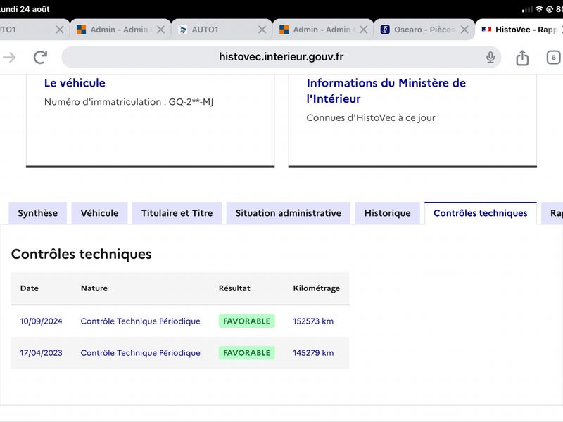Image resolution: width=563 pixels, height=422 pixels.
Task: Switch to first Admin - Admin browser tab
Action: click(120, 30)
